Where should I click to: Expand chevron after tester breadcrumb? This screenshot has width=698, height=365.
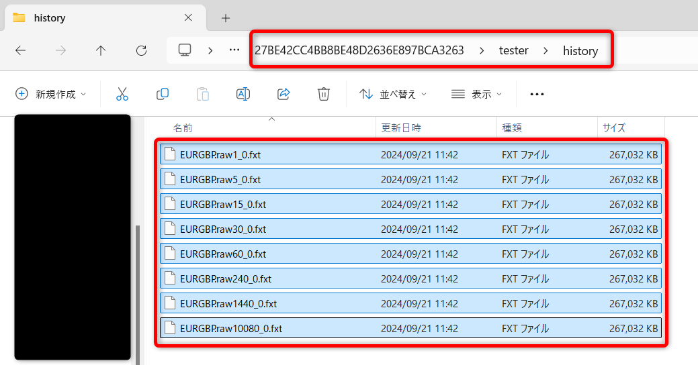point(546,51)
